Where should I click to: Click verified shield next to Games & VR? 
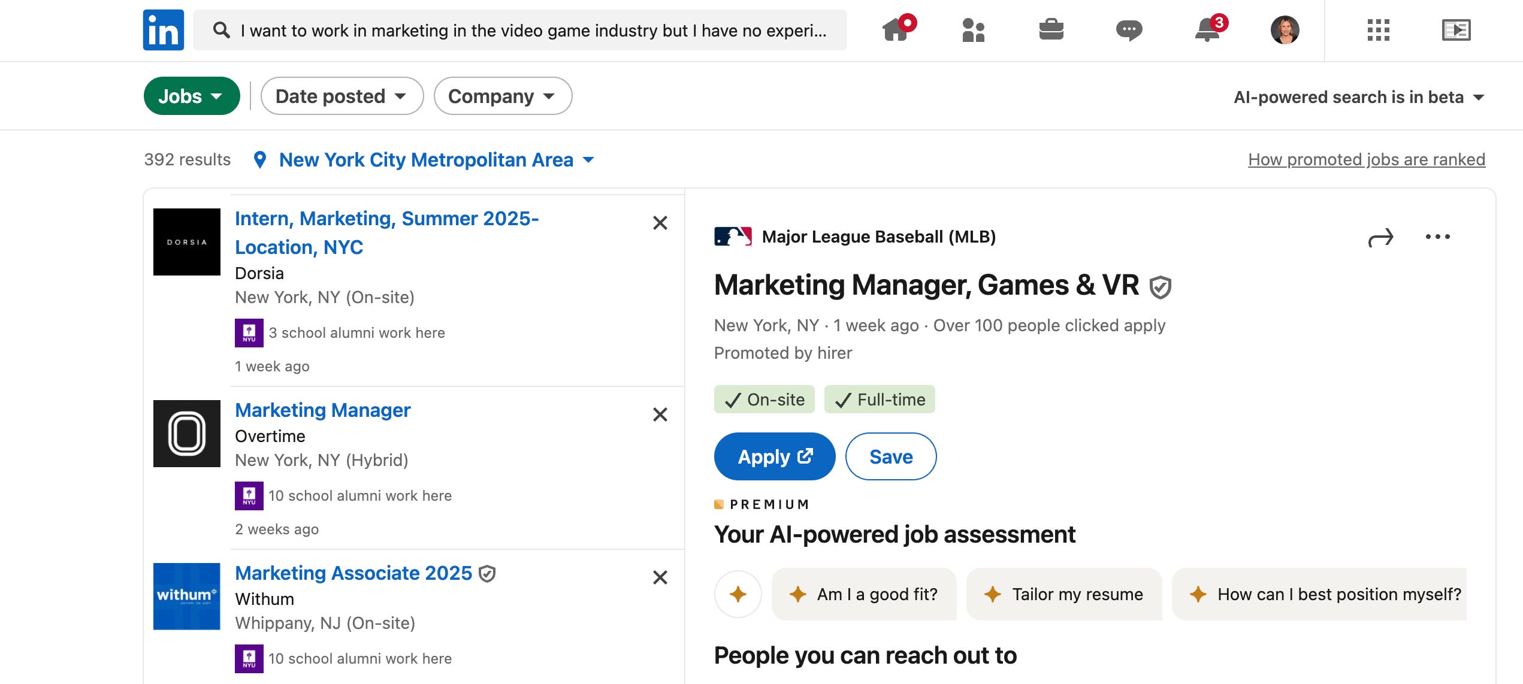(x=1161, y=287)
